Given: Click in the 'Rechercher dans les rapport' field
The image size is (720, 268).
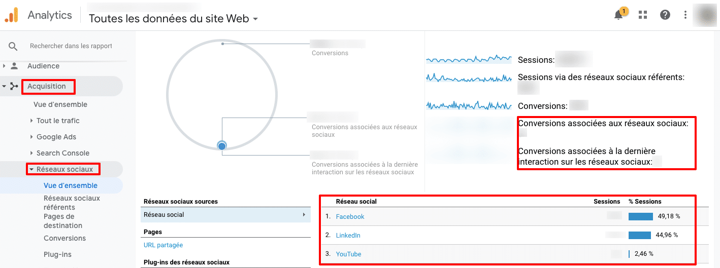Looking at the screenshot, I should click(71, 46).
